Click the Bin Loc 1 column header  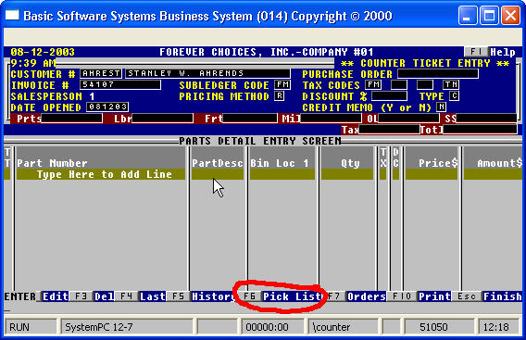coord(280,163)
